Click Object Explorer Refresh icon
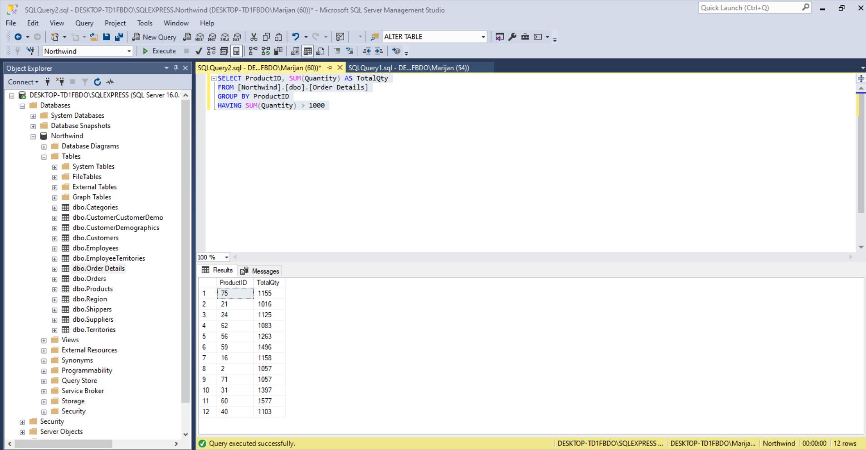 97,82
